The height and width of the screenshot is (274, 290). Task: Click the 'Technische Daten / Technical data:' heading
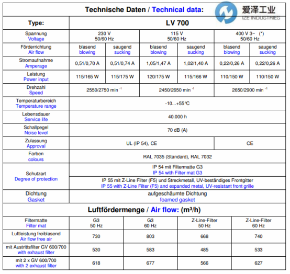point(144,9)
